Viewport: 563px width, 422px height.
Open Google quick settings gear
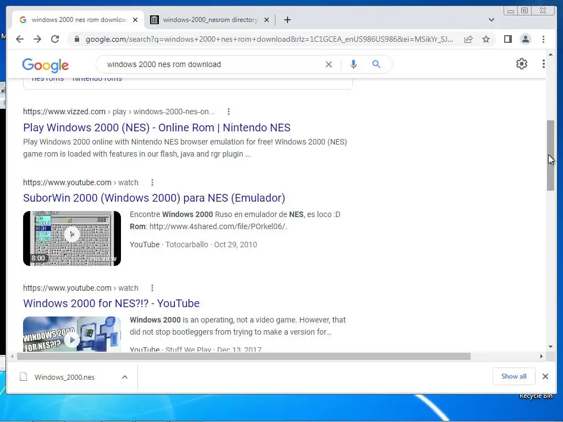tap(521, 64)
